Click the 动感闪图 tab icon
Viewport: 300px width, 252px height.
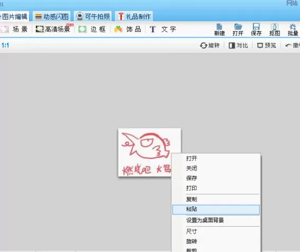tap(39, 16)
